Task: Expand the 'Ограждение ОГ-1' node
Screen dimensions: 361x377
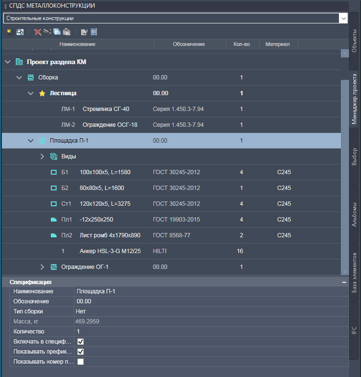Action: coord(42,266)
